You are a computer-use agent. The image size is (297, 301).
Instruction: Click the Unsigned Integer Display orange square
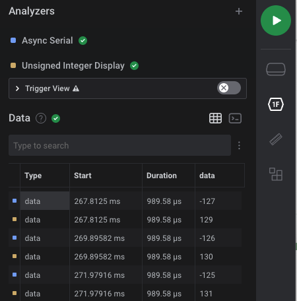point(13,65)
